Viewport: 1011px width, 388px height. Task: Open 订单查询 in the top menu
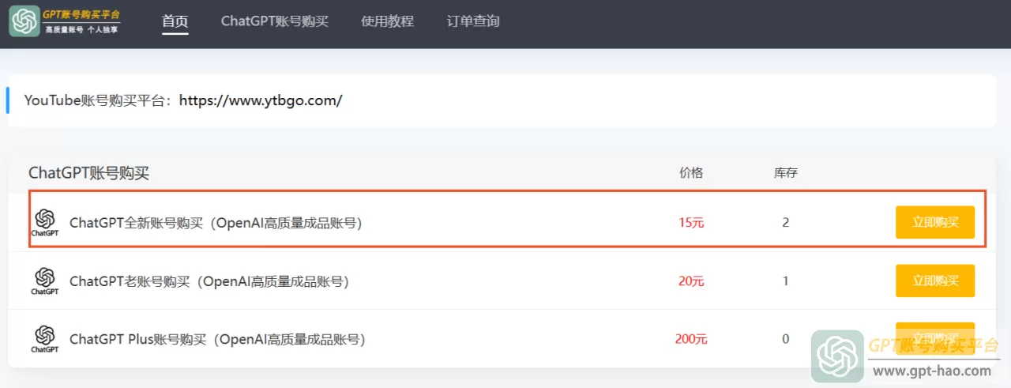point(473,21)
